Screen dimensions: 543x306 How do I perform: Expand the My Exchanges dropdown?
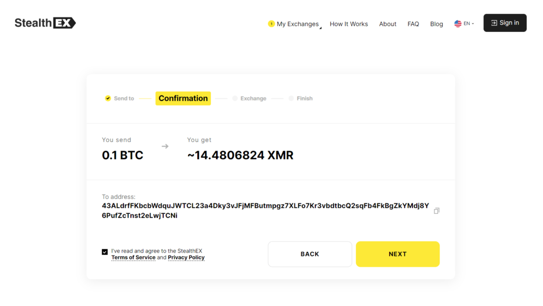pyautogui.click(x=297, y=24)
